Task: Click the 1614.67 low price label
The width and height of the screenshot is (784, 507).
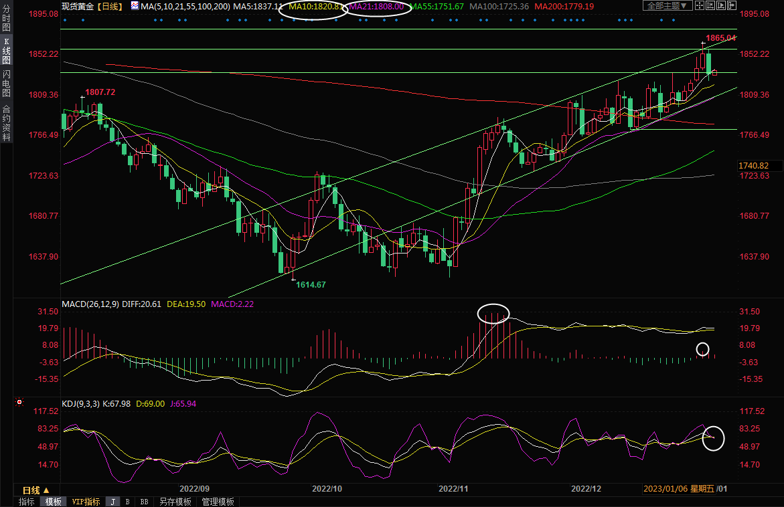Action: pyautogui.click(x=311, y=284)
